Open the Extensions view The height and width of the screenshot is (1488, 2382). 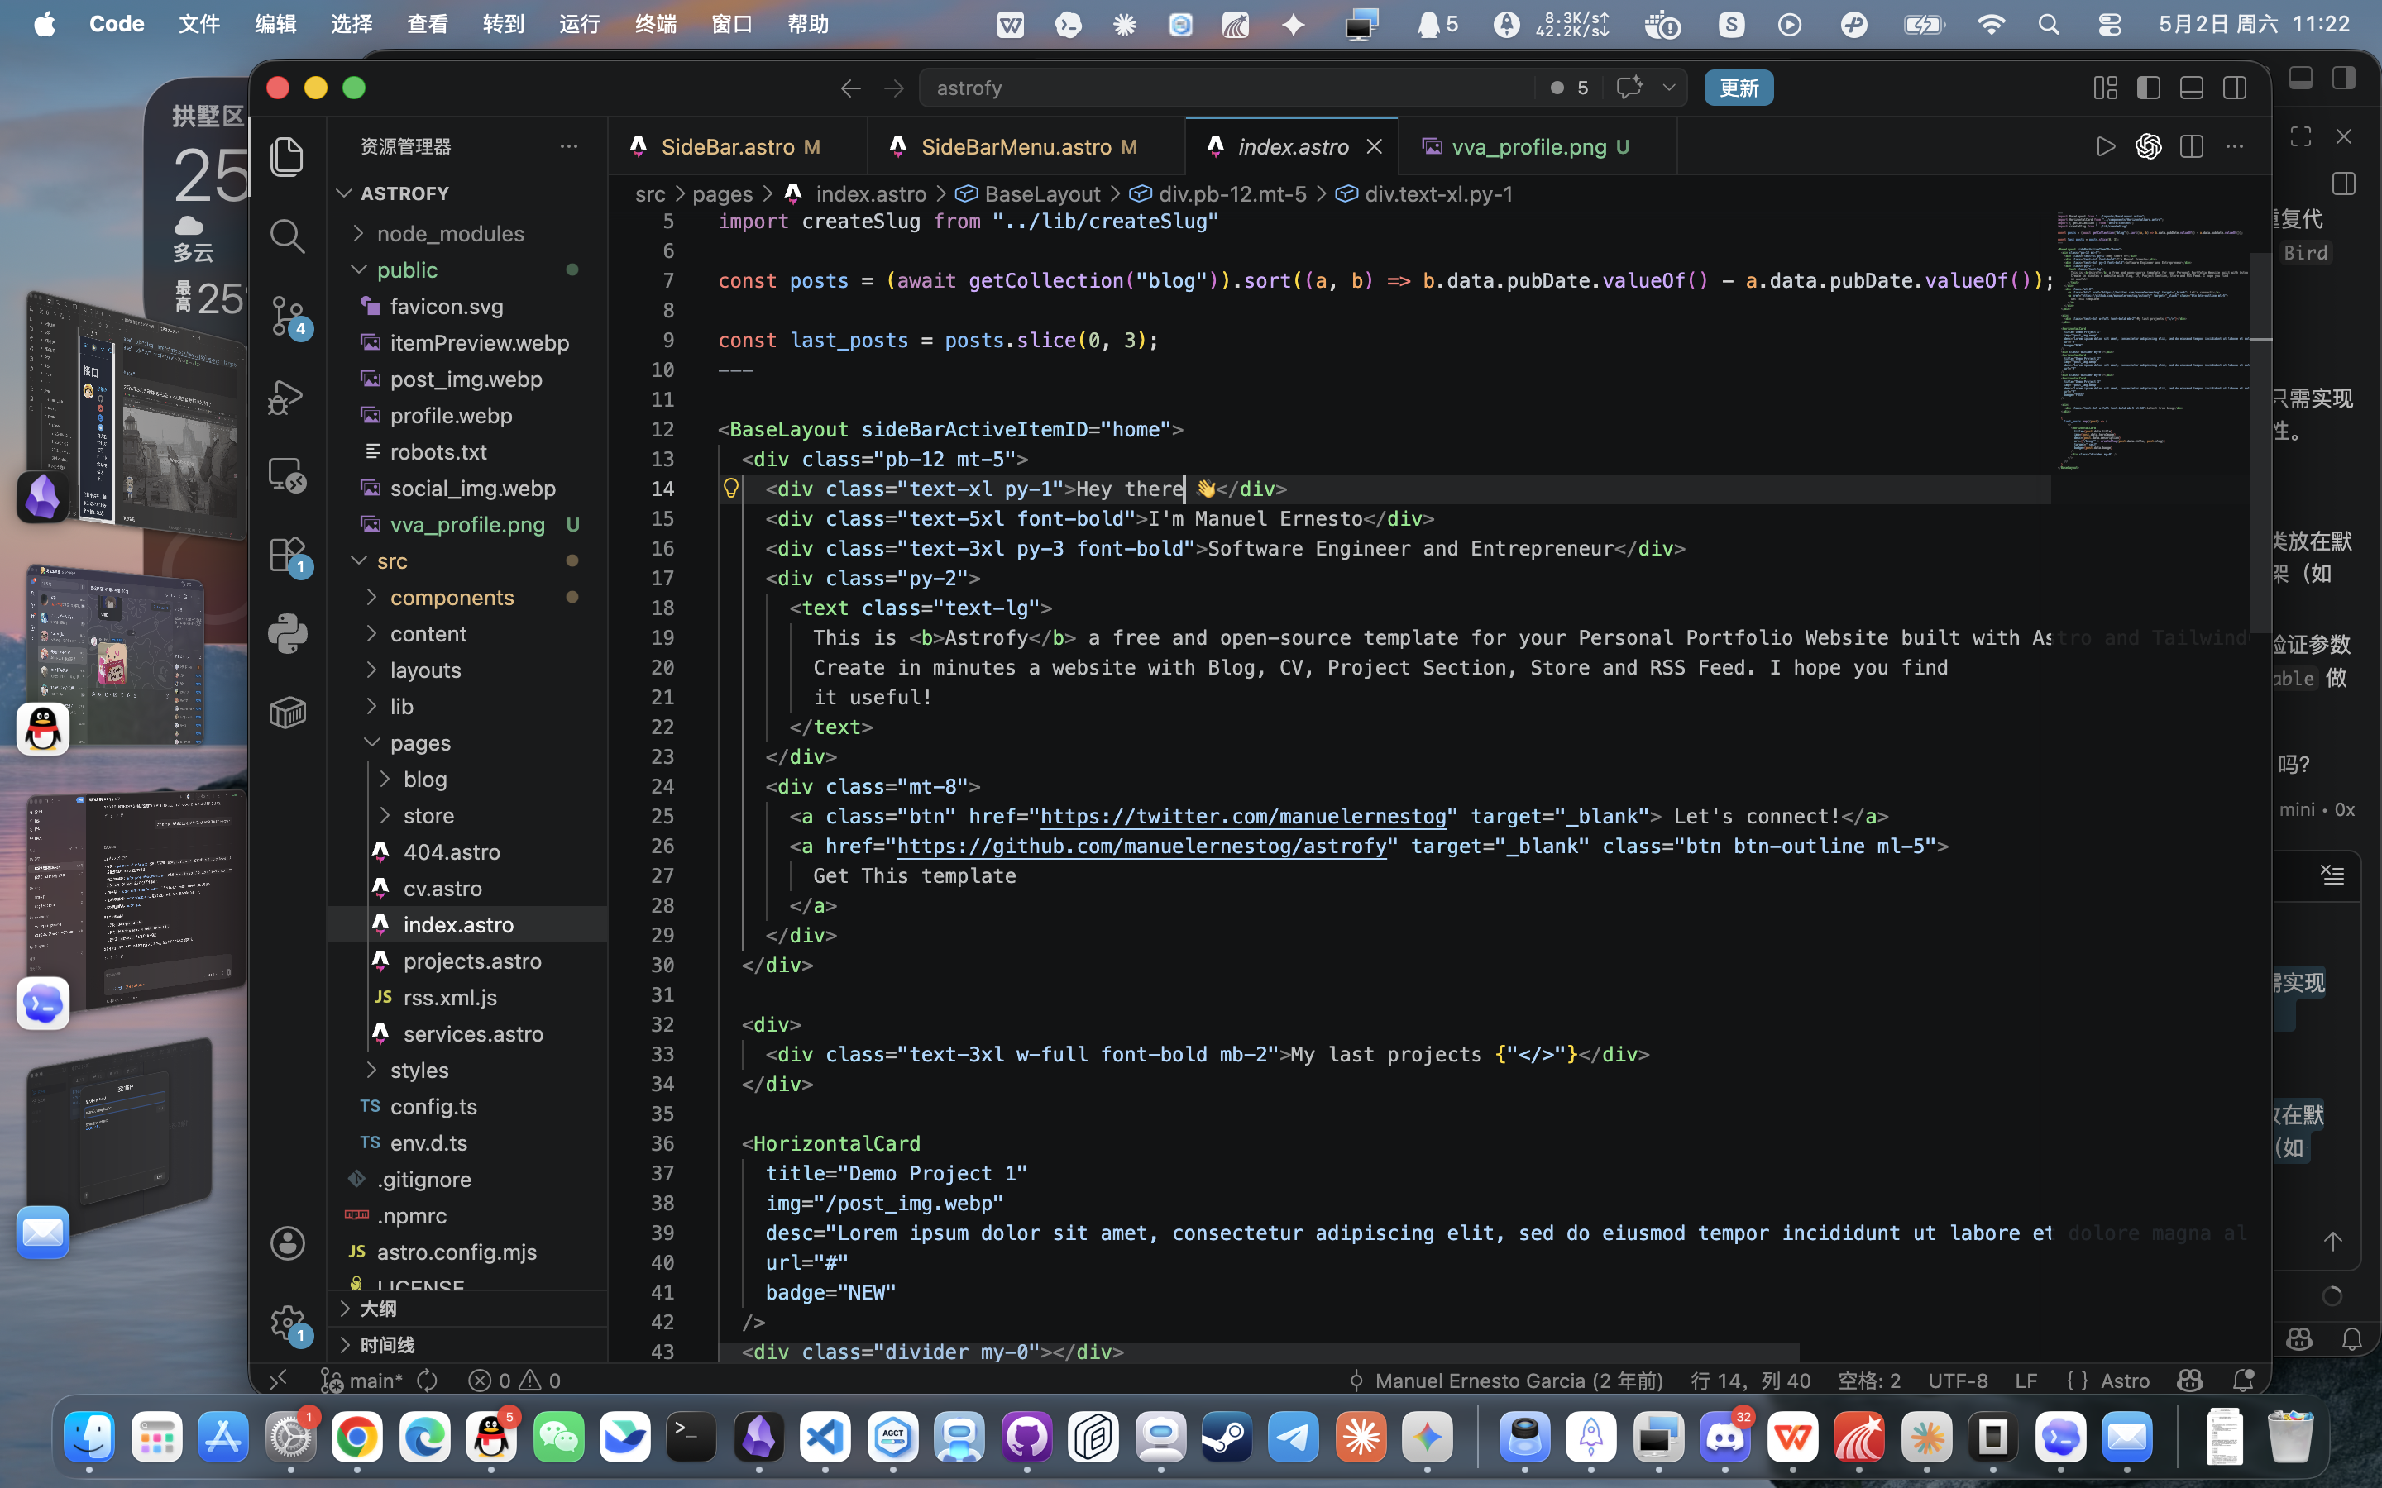289,555
